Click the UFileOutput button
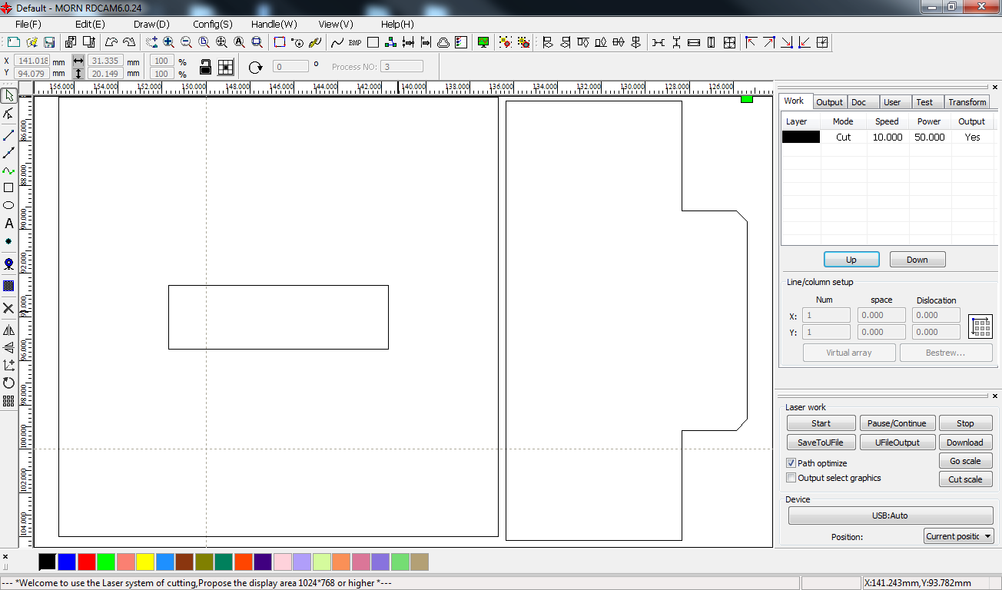Image resolution: width=1002 pixels, height=590 pixels. pos(897,442)
